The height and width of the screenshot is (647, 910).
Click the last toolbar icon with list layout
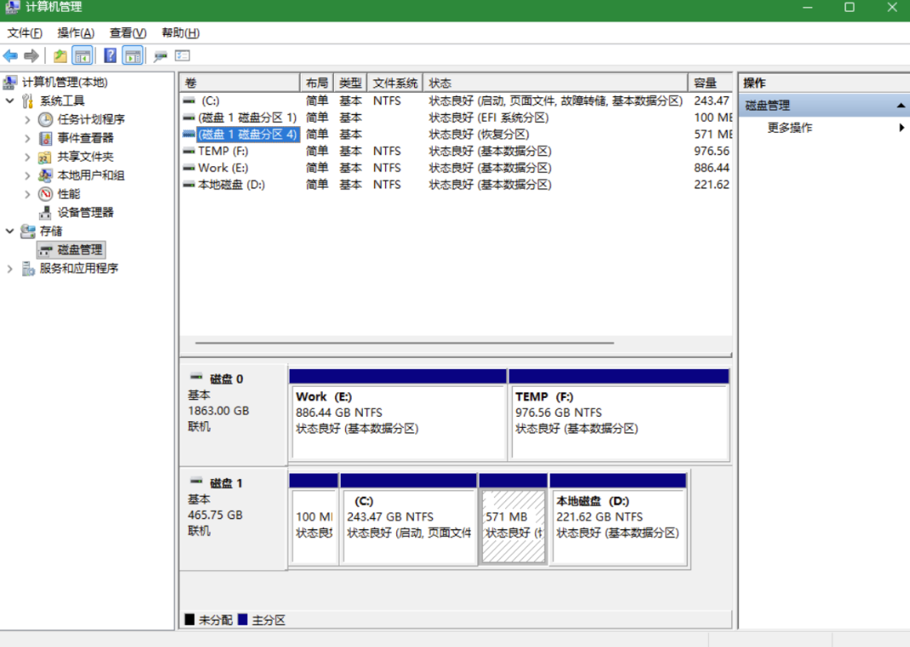[183, 55]
